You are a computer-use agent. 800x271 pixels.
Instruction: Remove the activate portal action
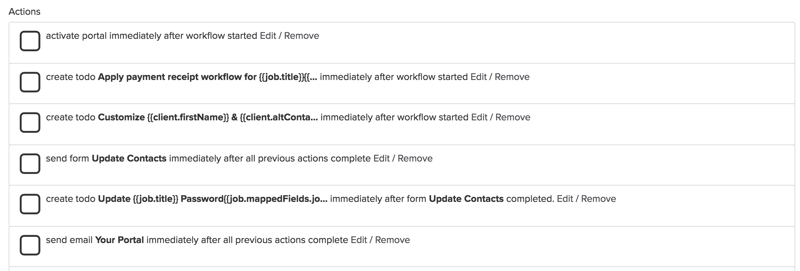(301, 36)
